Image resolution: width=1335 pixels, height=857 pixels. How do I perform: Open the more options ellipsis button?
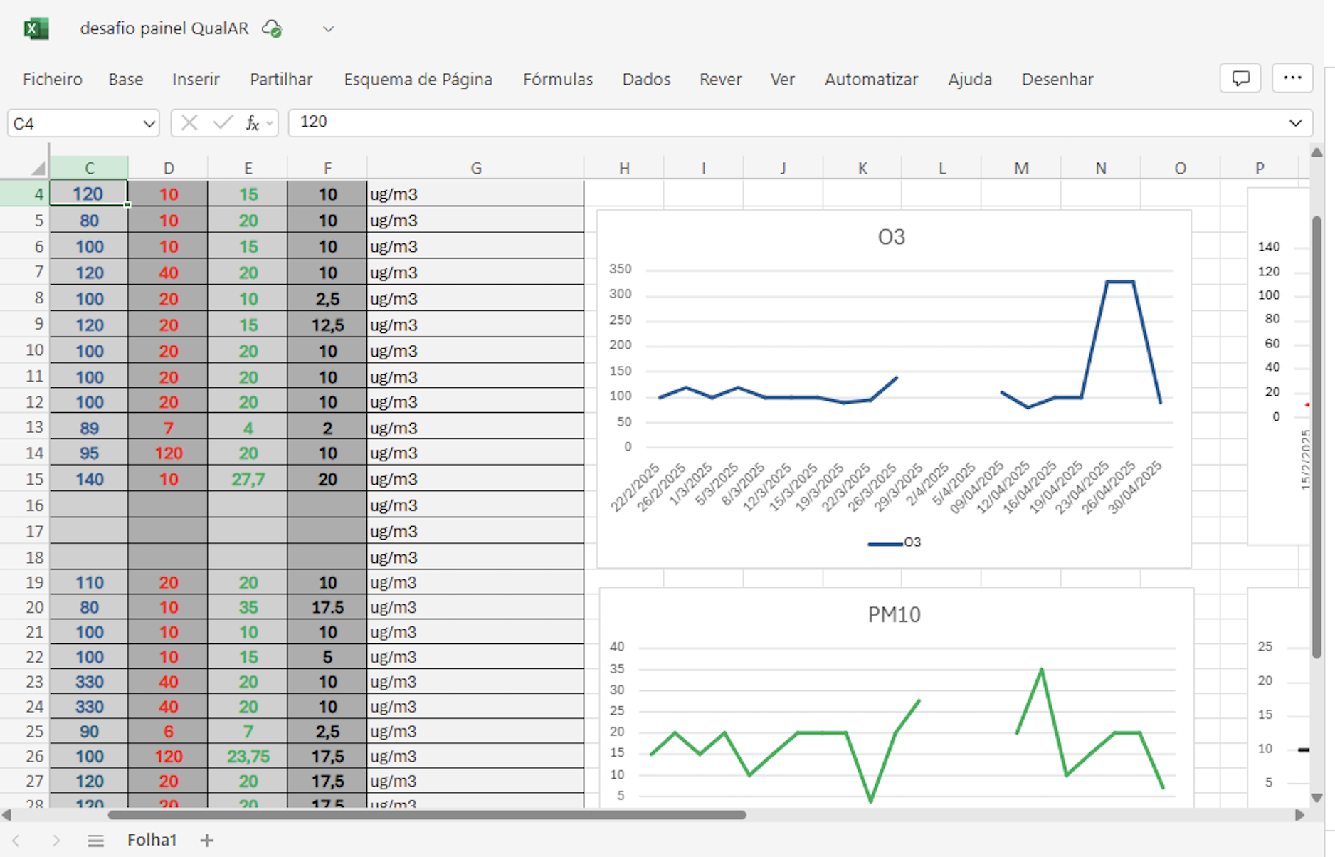coord(1292,78)
